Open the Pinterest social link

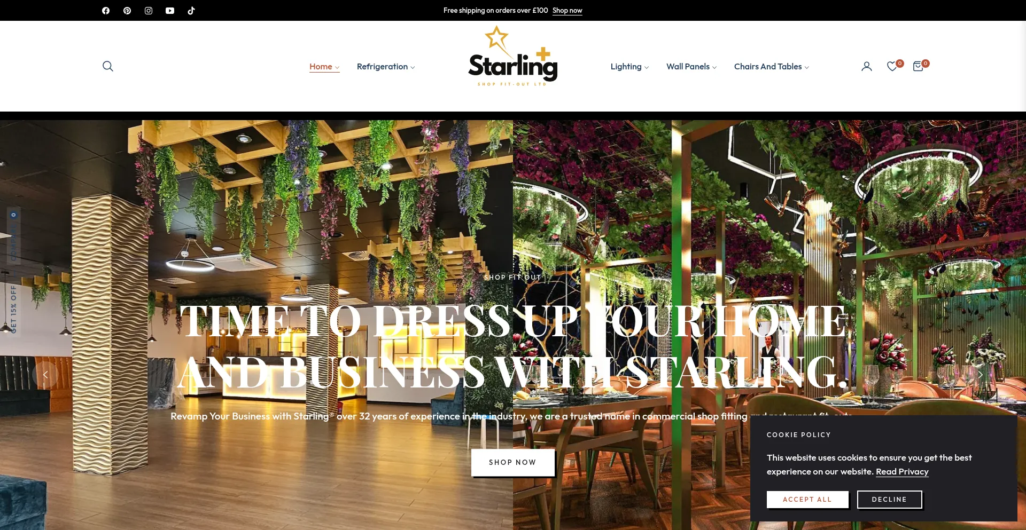(127, 11)
